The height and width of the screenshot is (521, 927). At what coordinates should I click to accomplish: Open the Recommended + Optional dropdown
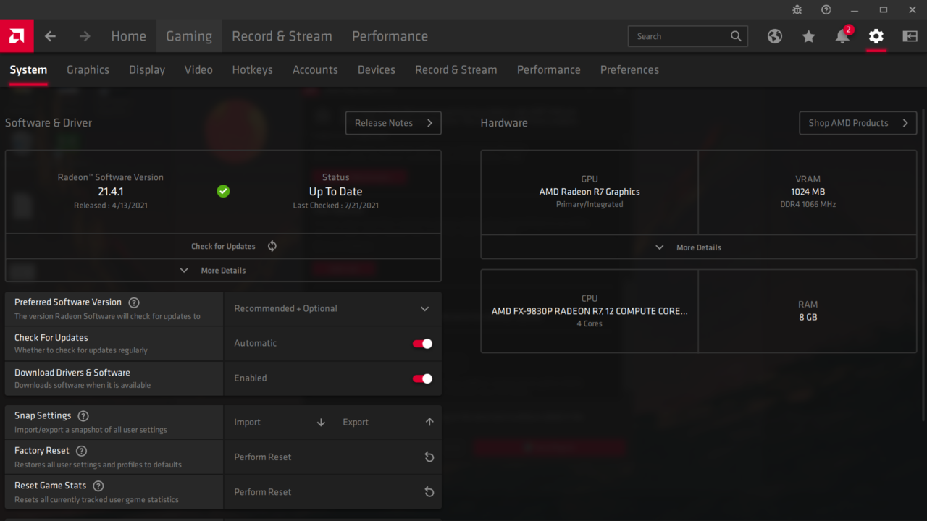coord(332,308)
